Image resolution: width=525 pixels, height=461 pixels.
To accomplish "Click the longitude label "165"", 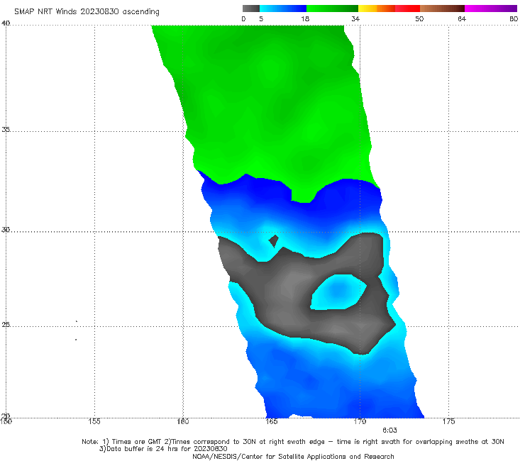I will (272, 421).
